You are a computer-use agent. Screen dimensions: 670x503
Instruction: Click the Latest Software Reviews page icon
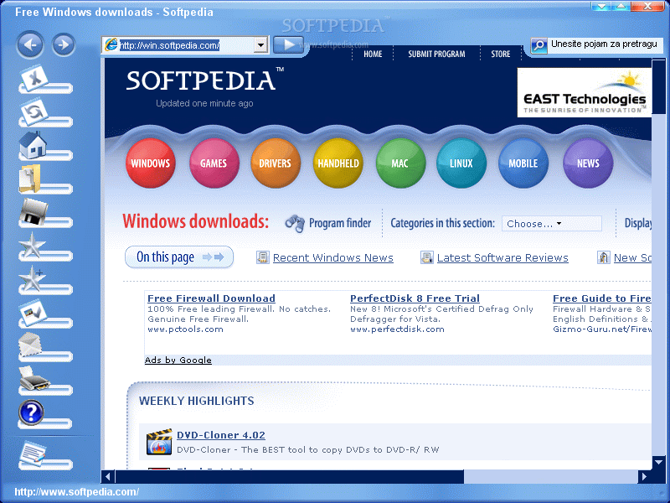pyautogui.click(x=426, y=257)
